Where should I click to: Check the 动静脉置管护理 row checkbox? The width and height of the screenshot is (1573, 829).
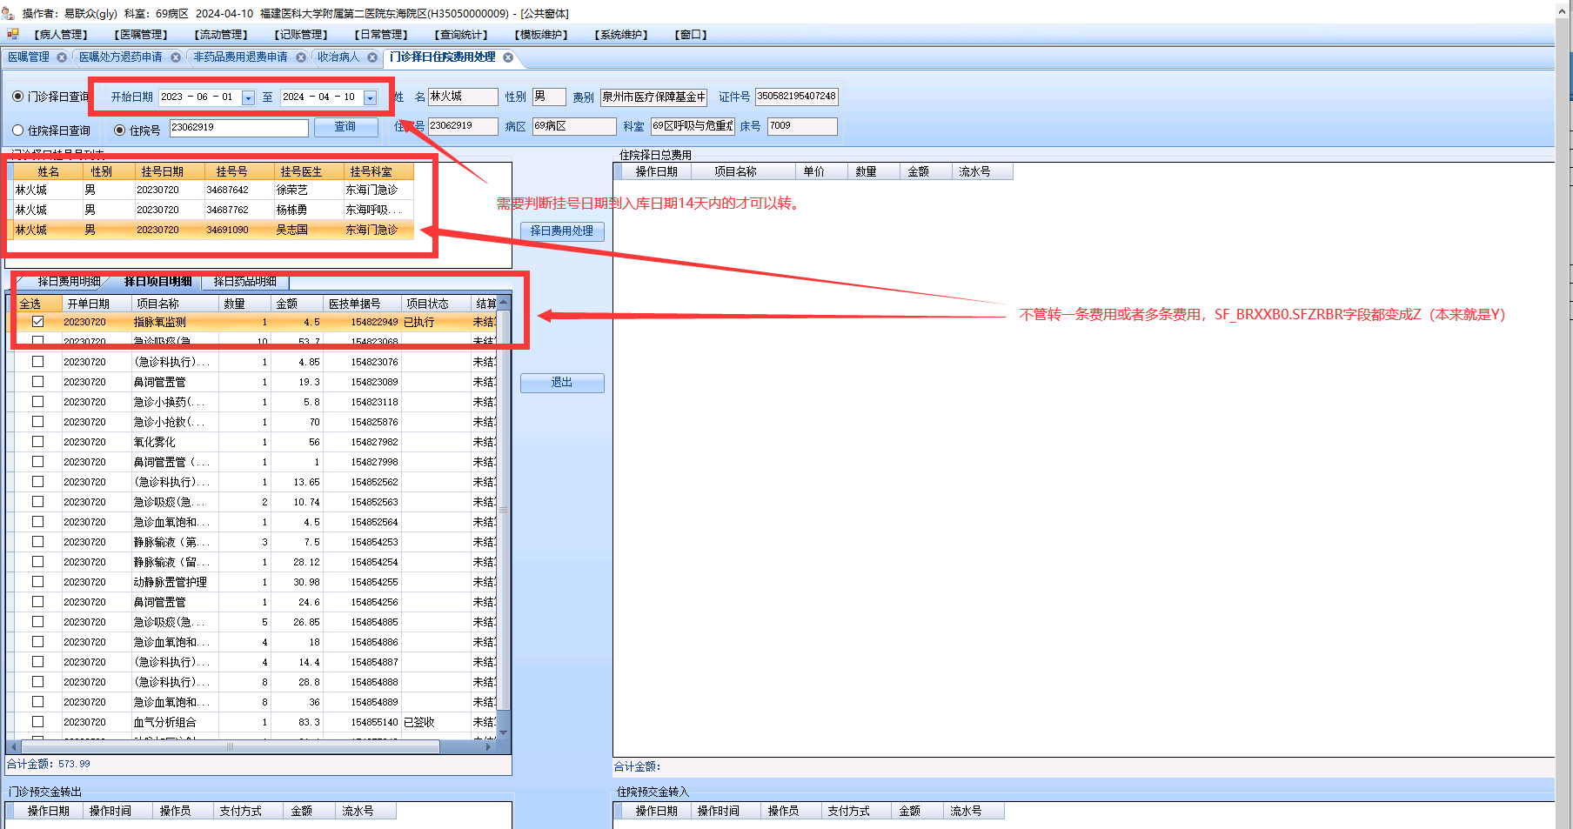coord(37,582)
